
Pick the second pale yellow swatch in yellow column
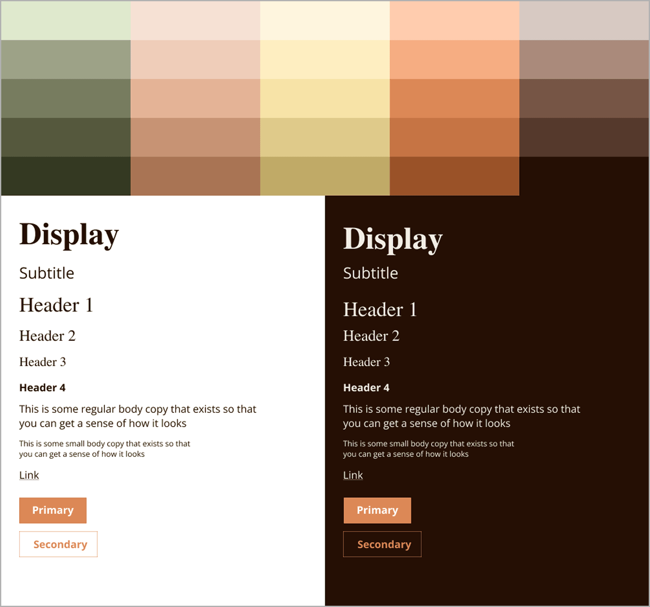325,60
